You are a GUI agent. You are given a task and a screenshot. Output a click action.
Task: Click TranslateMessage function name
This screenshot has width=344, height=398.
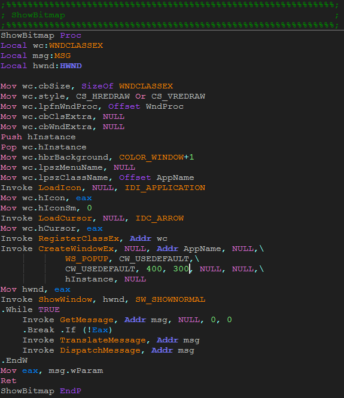(x=103, y=340)
